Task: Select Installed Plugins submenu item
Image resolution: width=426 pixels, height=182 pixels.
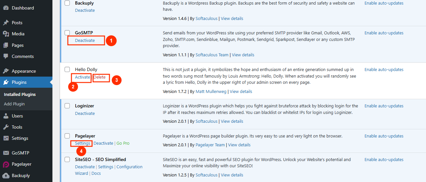Action: [20, 94]
